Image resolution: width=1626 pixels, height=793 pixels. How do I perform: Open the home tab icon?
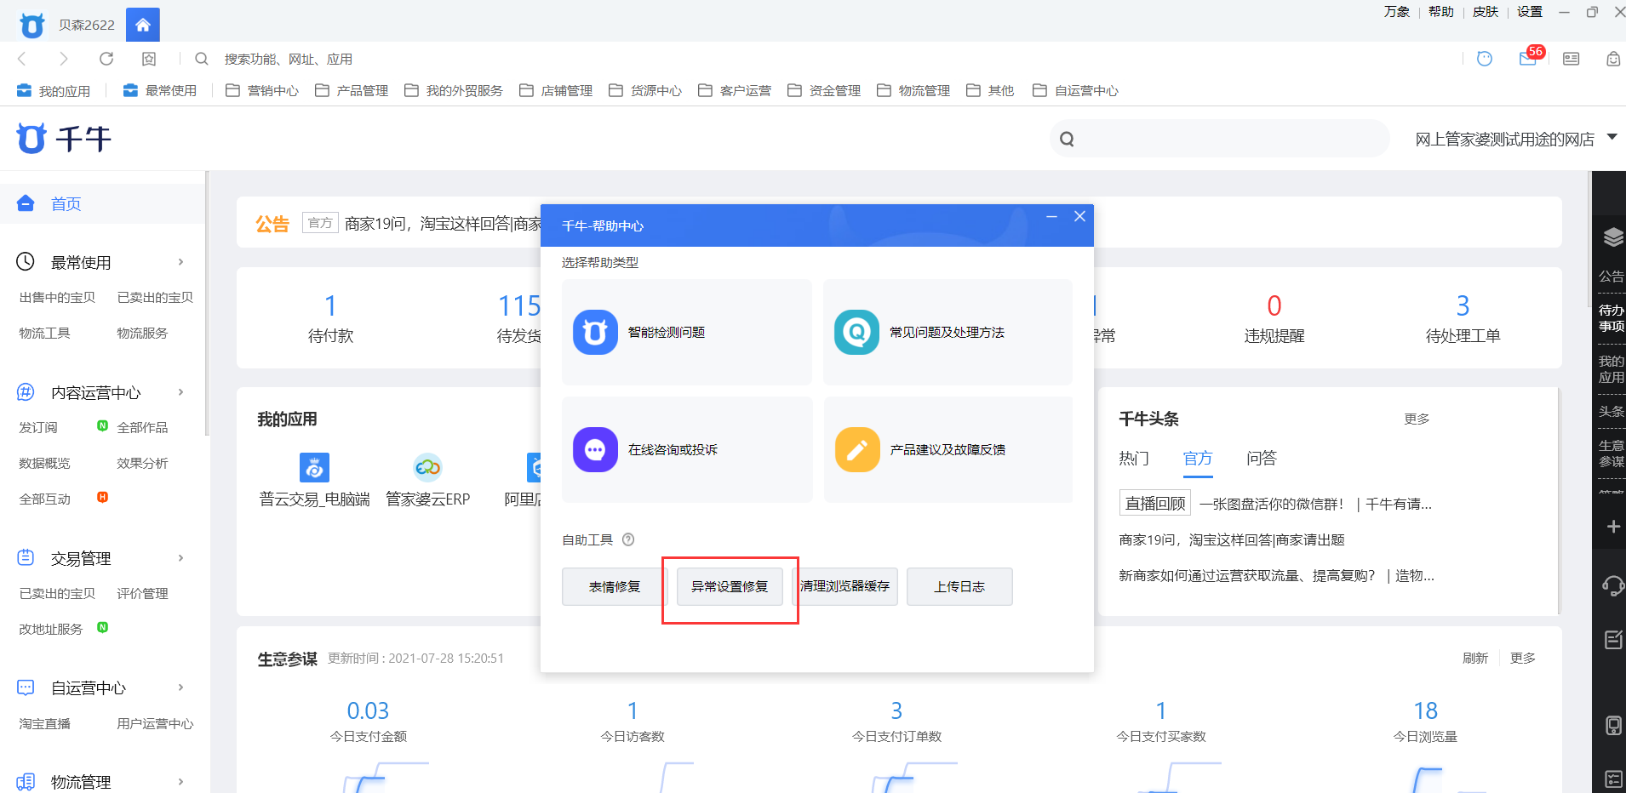click(x=142, y=25)
